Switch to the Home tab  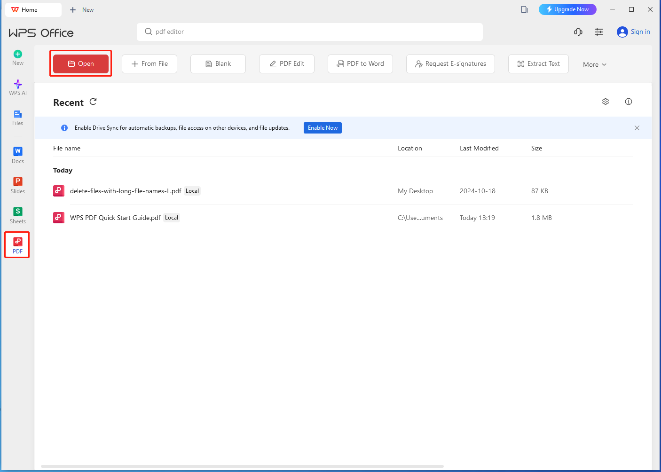point(33,9)
